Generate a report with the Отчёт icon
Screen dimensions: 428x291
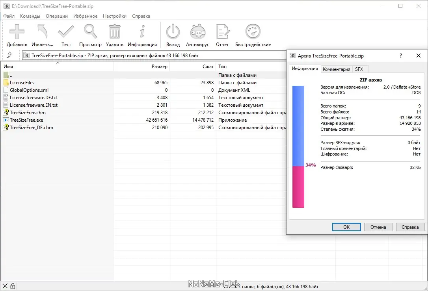tap(222, 32)
